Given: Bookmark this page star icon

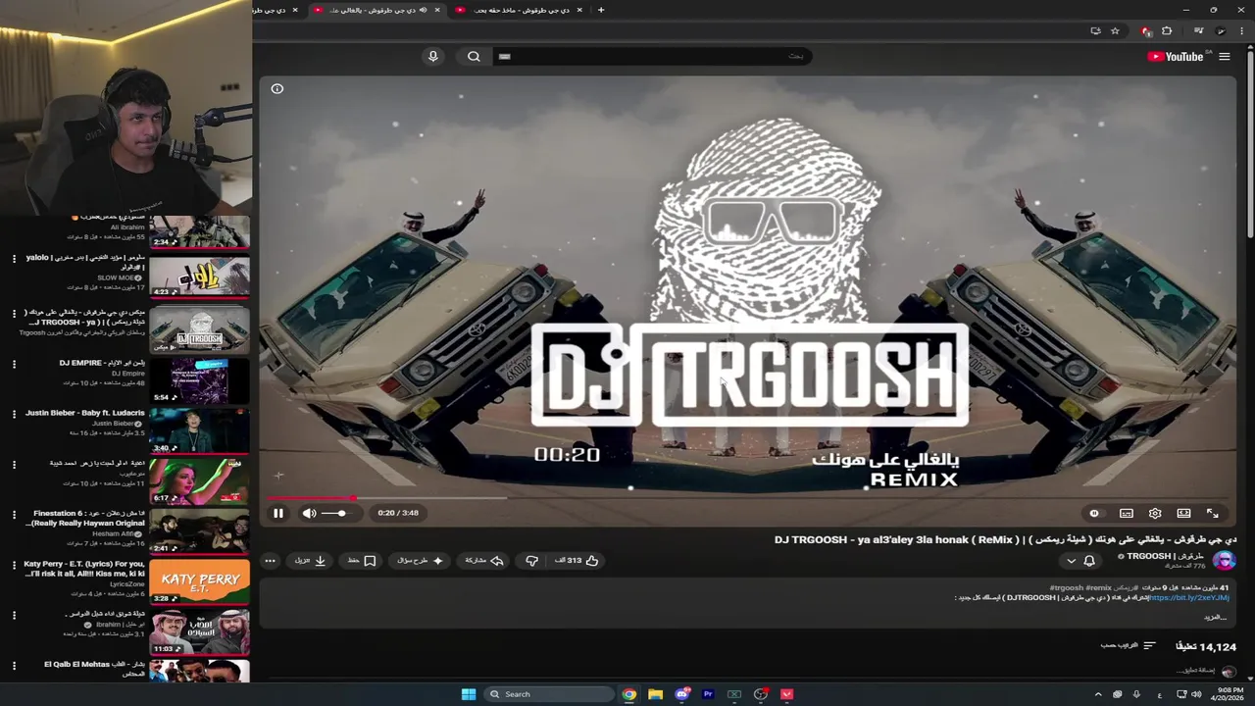Looking at the screenshot, I should (1115, 31).
